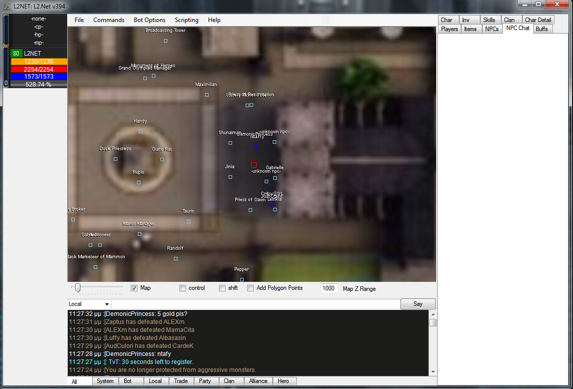Select the Manor Manager marker
This screenshot has width=573, height=389.
coord(139,234)
